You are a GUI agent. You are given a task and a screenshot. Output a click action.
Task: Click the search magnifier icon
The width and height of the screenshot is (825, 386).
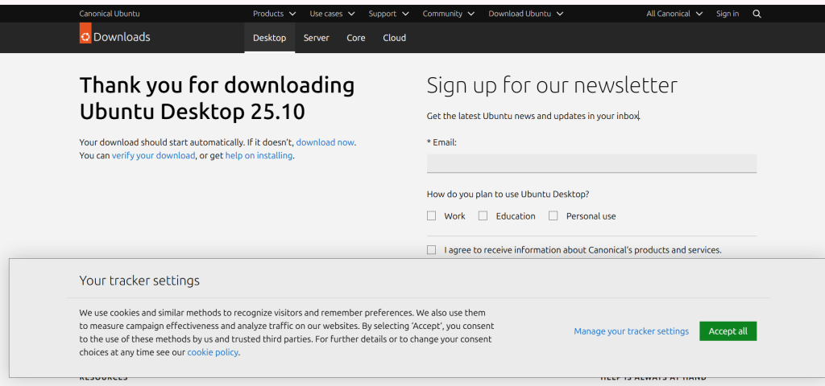coord(757,14)
